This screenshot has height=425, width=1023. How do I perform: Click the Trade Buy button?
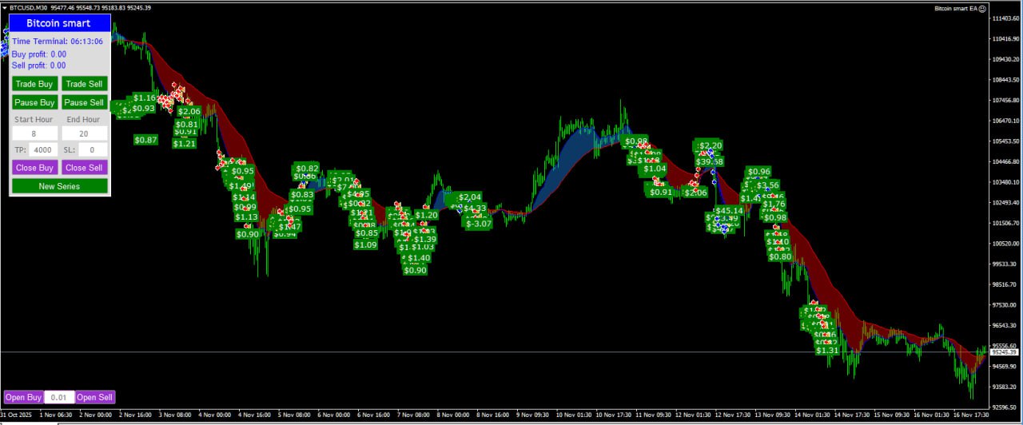(x=34, y=84)
